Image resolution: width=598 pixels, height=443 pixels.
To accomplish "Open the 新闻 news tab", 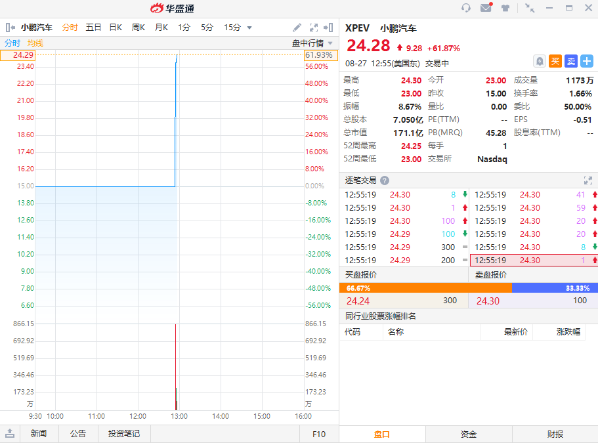I will (x=39, y=433).
